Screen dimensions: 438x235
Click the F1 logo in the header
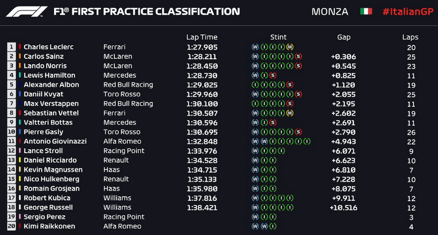(26, 12)
